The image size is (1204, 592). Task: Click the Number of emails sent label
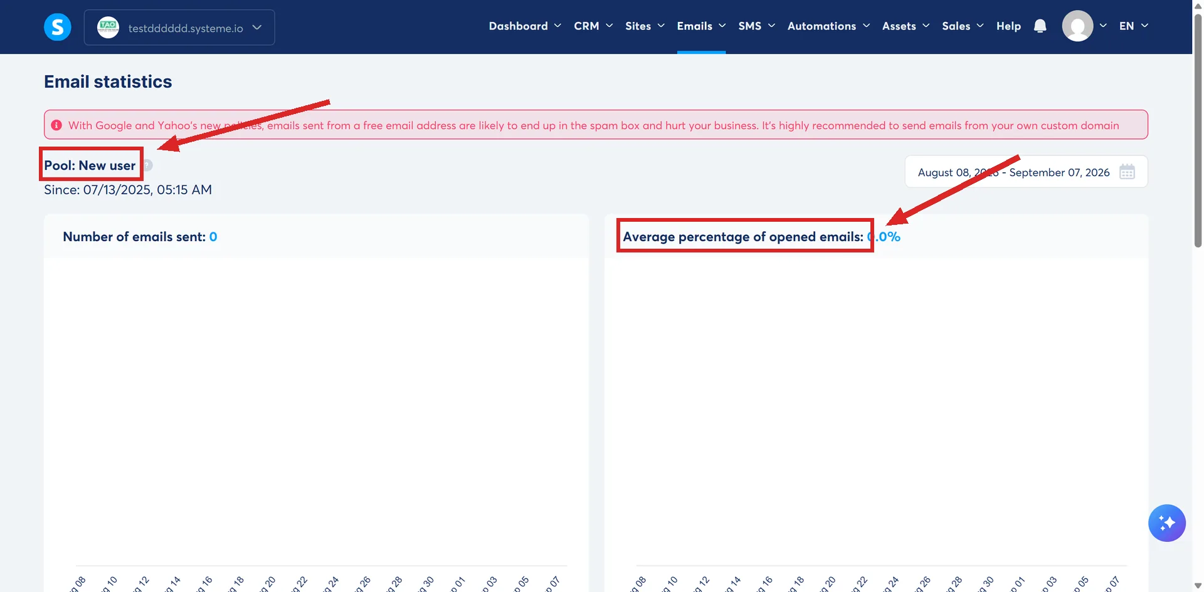[x=134, y=237]
